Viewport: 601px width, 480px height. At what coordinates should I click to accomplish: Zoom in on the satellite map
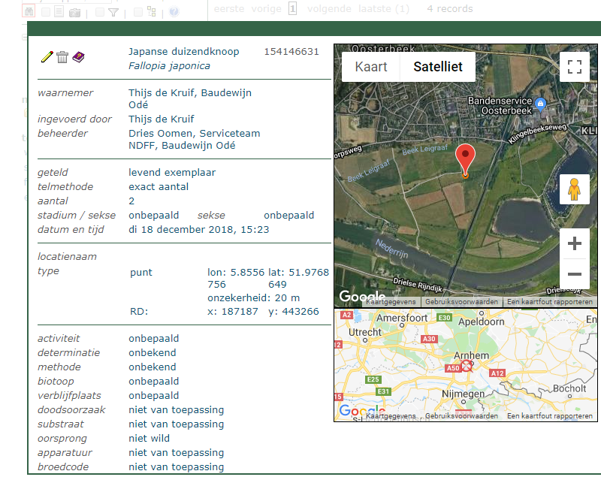[x=574, y=243]
